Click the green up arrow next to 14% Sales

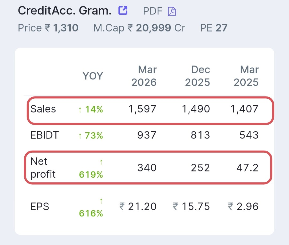(x=80, y=110)
